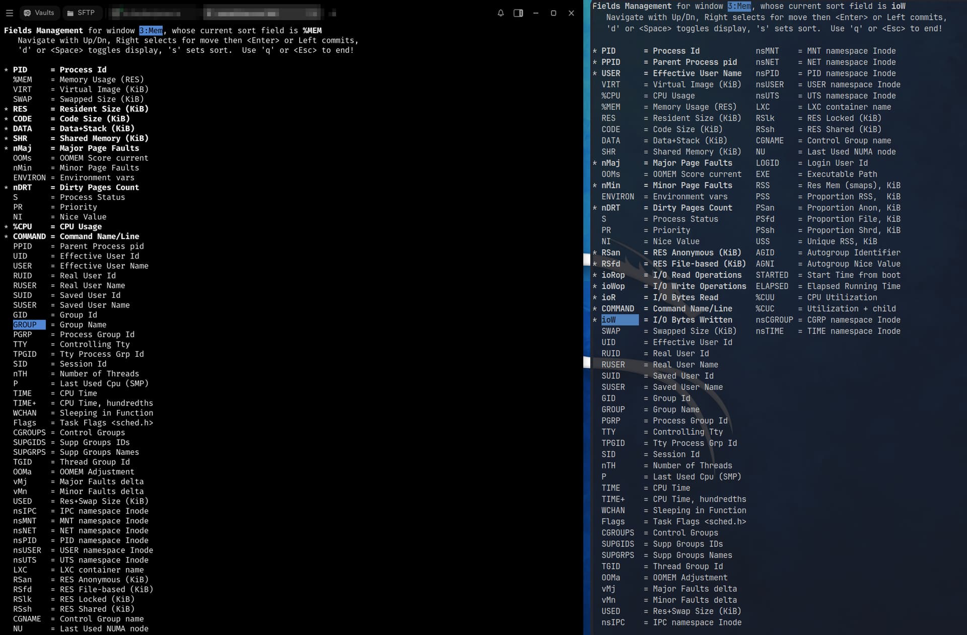The width and height of the screenshot is (967, 635).
Task: Click LOGID Login User Id in right terminal
Action: coord(812,163)
